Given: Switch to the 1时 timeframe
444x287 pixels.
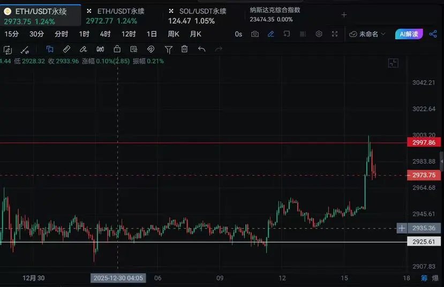Looking at the screenshot, I should click(x=84, y=34).
